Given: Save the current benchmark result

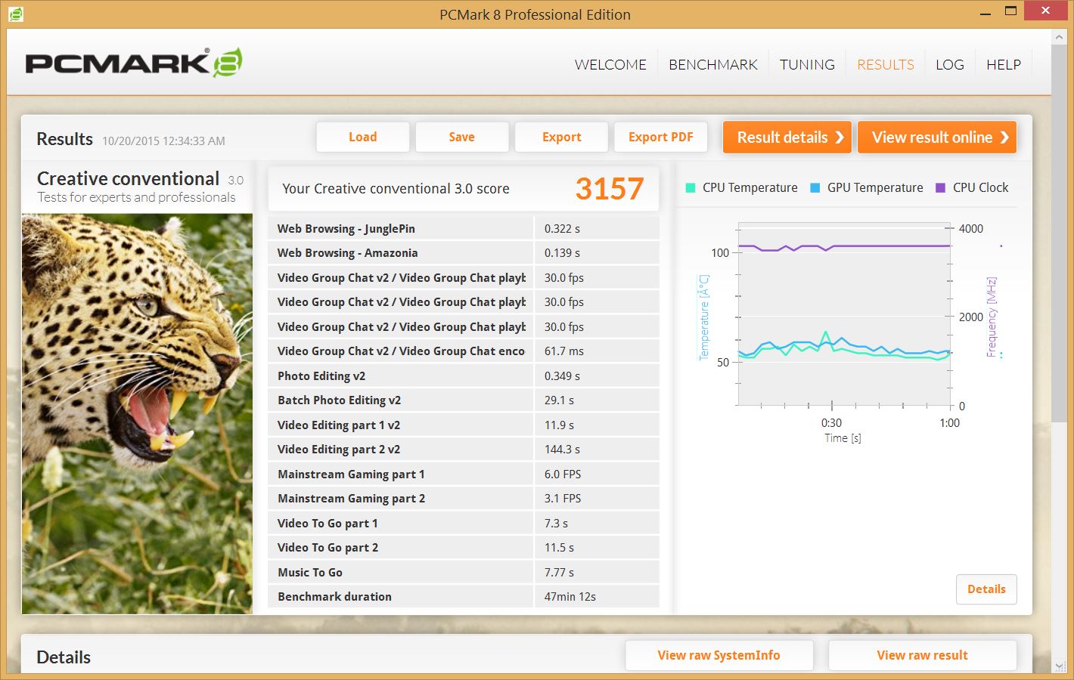Looking at the screenshot, I should (461, 138).
